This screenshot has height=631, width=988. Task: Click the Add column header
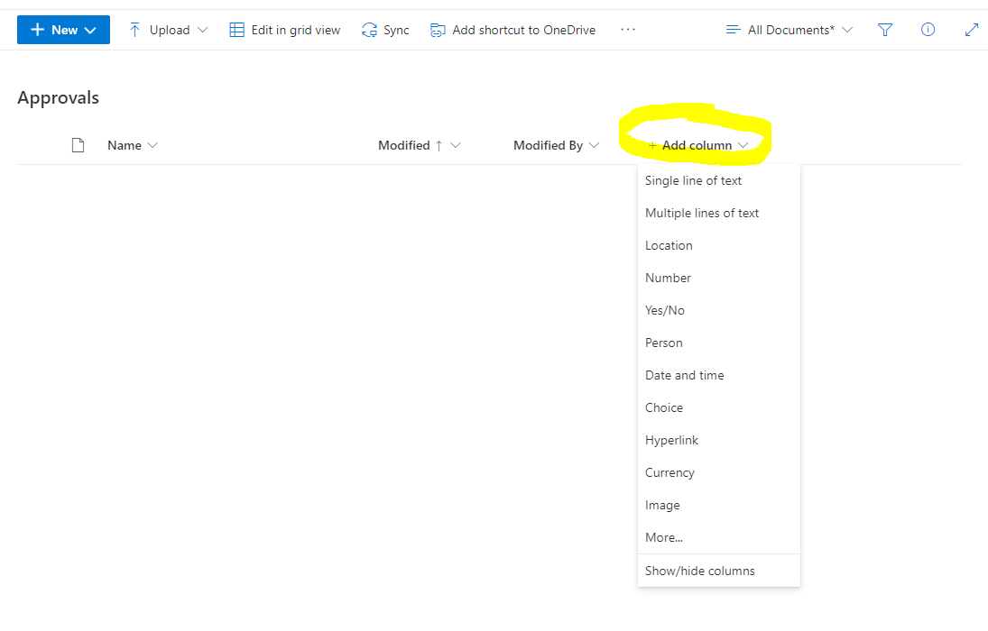click(x=697, y=145)
